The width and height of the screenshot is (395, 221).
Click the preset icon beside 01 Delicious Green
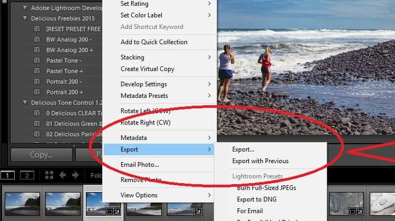point(37,124)
